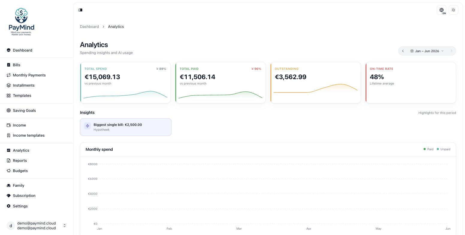Click the Total Spend trend arrow icon
The image size is (465, 235).
point(157,69)
